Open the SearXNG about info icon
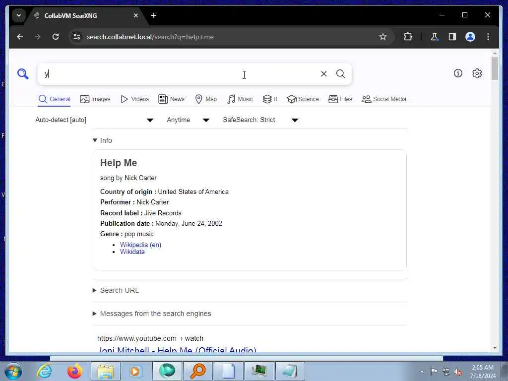 pyautogui.click(x=458, y=73)
